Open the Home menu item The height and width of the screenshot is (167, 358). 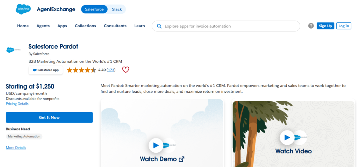point(23,26)
